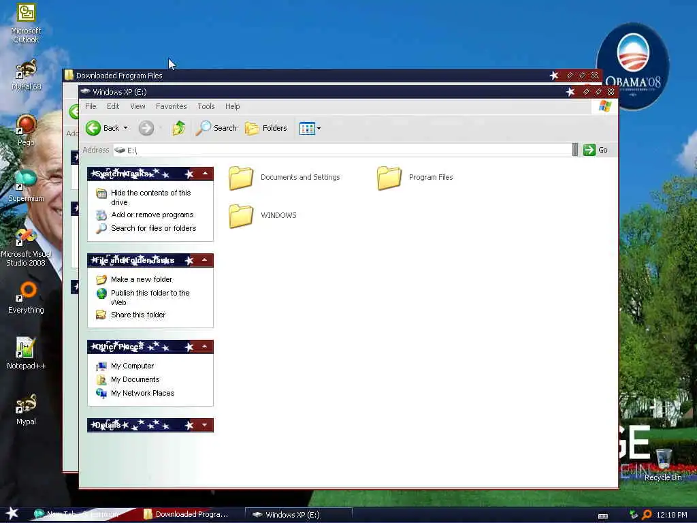Click the My Network Places icon

101,393
